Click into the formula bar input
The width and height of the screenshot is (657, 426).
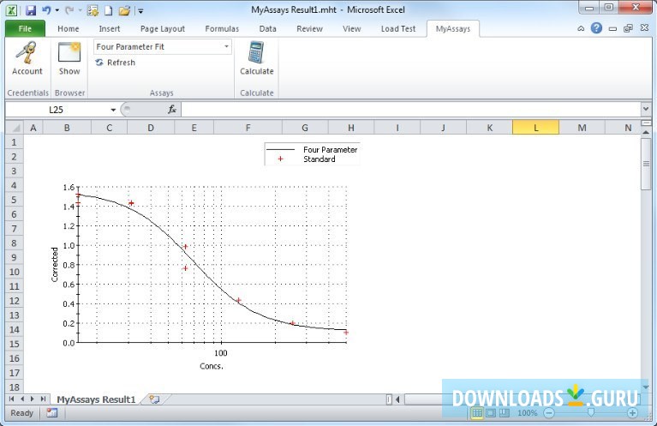tap(410, 110)
